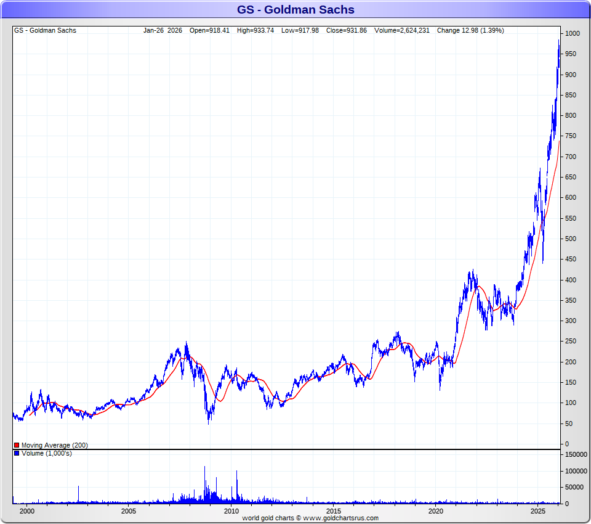Click the 500 price axis label
Viewport: 591px width, 524px height.
point(571,239)
